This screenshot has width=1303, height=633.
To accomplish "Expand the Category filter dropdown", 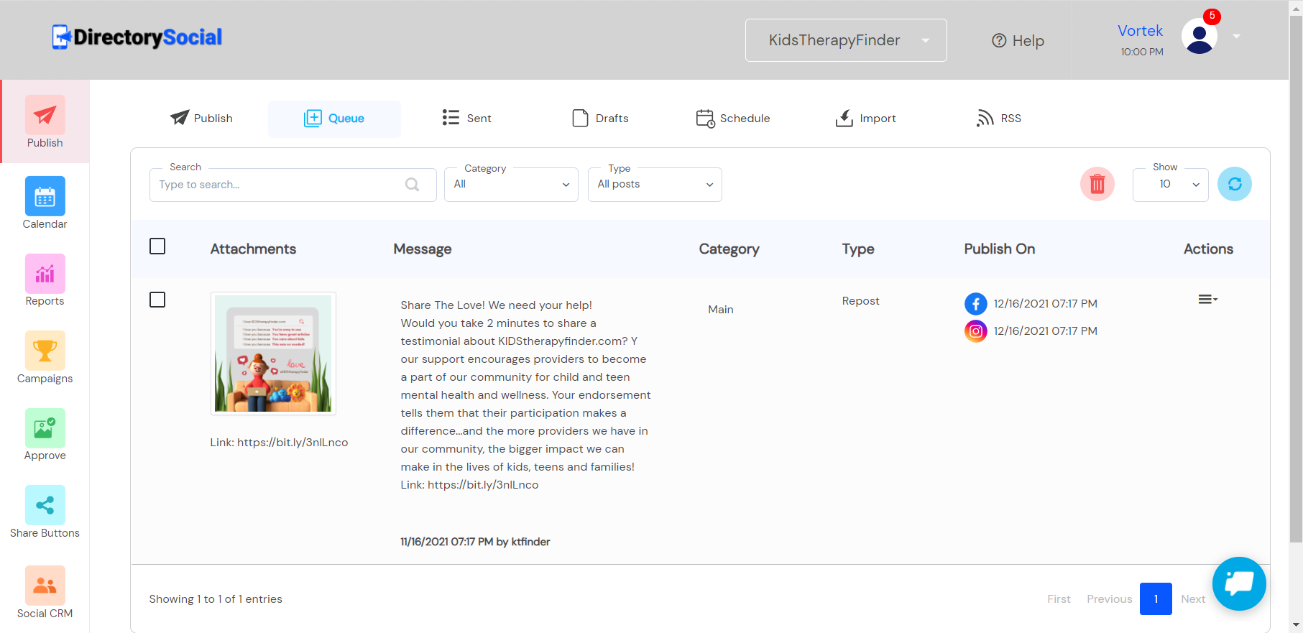I will pyautogui.click(x=511, y=185).
